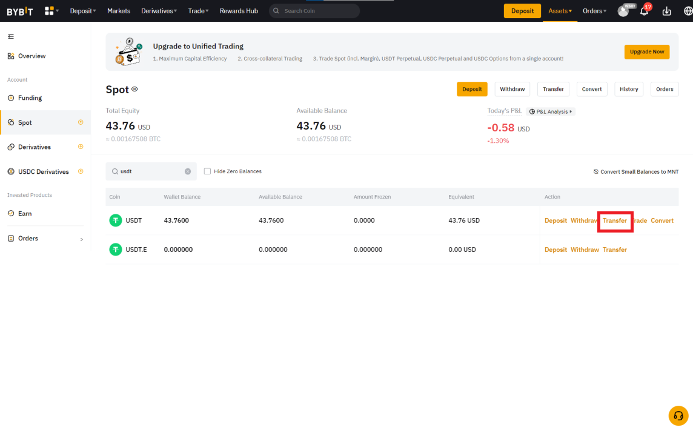Click the Convert Small Balances refresh icon
The width and height of the screenshot is (693, 436).
(595, 171)
